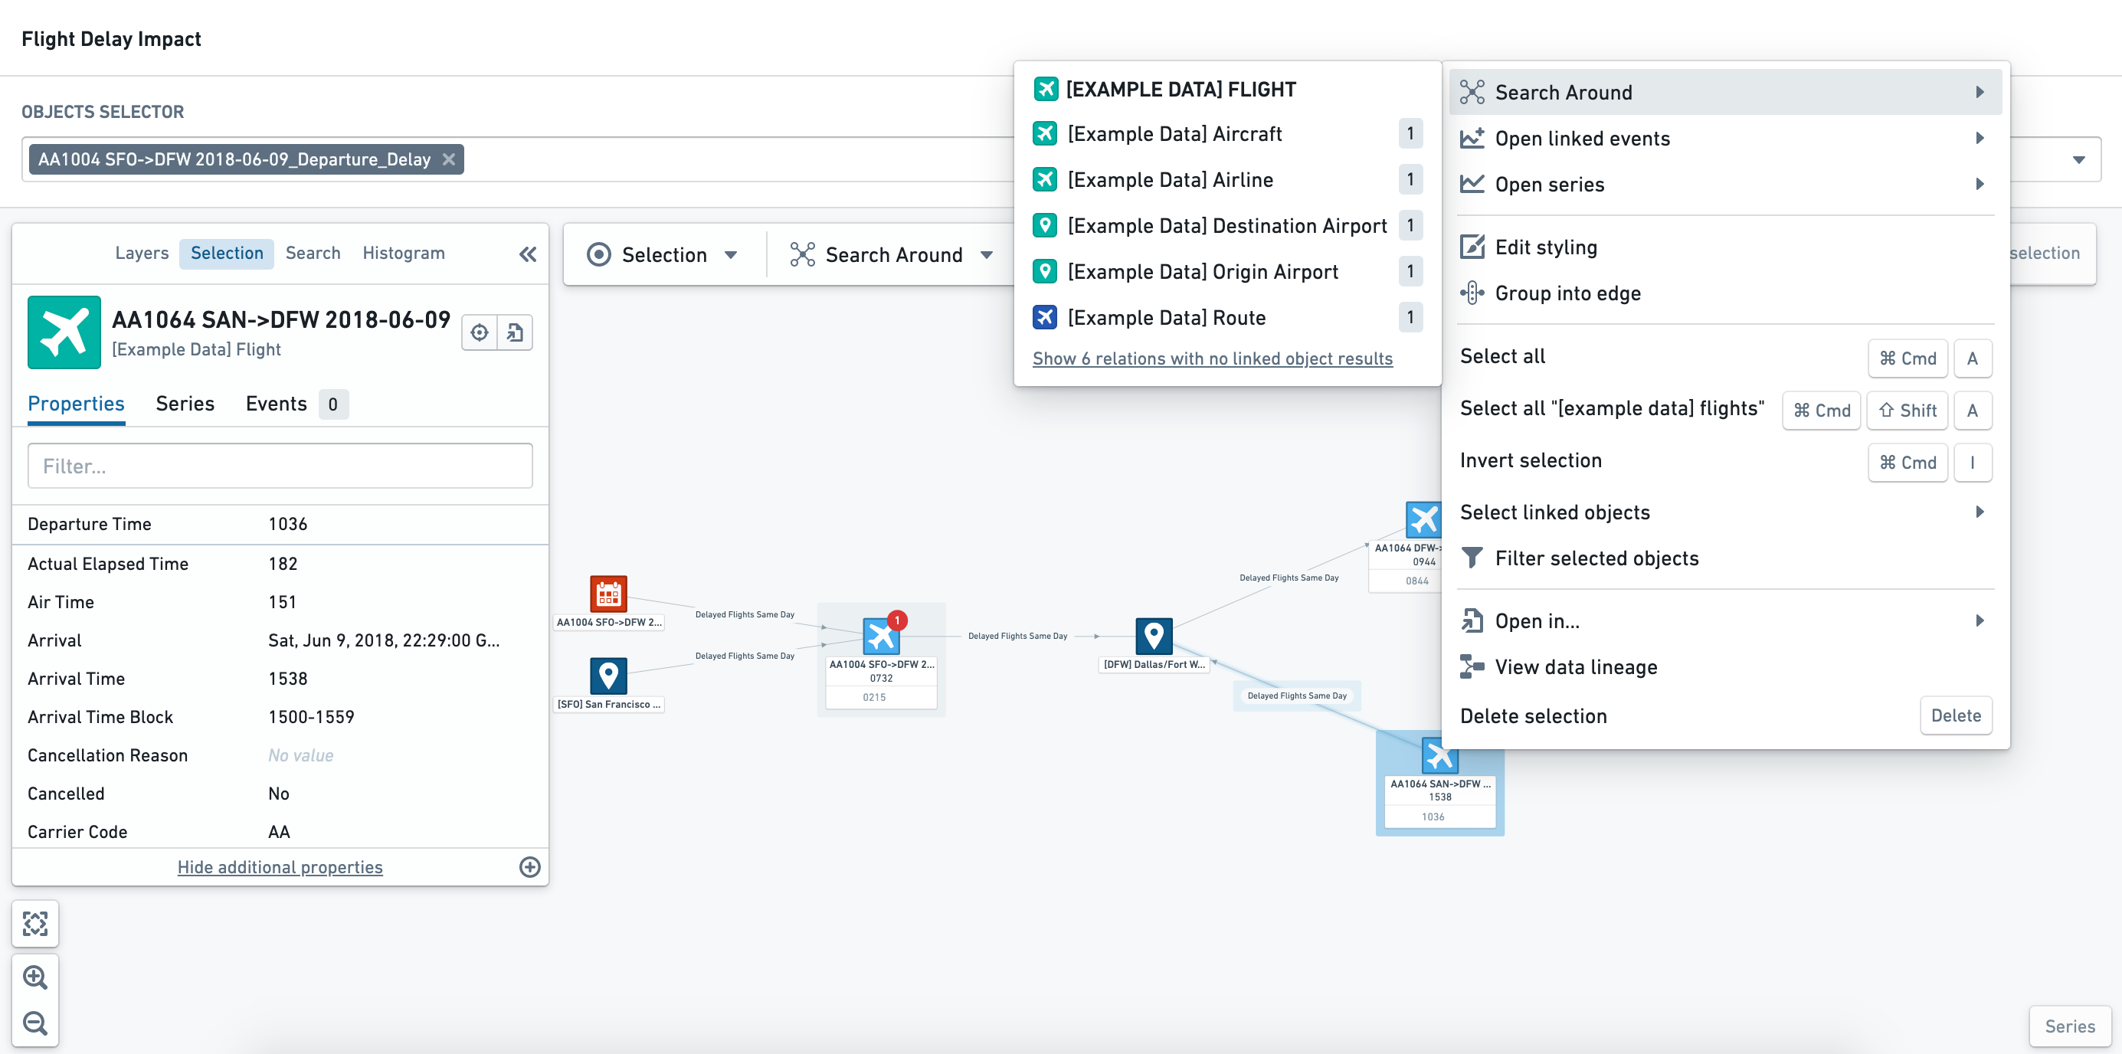Click Show 6 relations with no linked results
The width and height of the screenshot is (2122, 1054).
(1212, 359)
